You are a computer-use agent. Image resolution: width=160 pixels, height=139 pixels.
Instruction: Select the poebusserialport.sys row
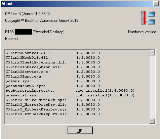tap(70, 90)
